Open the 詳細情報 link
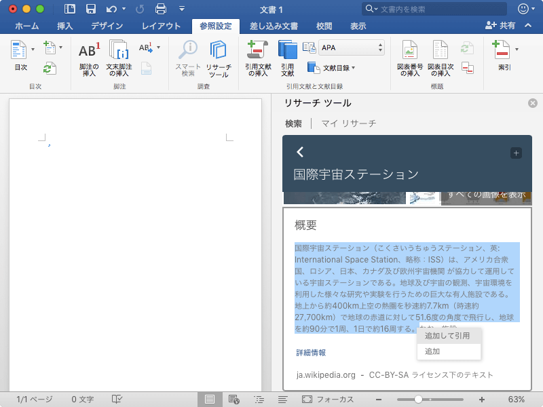Screen dimensions: 543x407 (x=311, y=353)
